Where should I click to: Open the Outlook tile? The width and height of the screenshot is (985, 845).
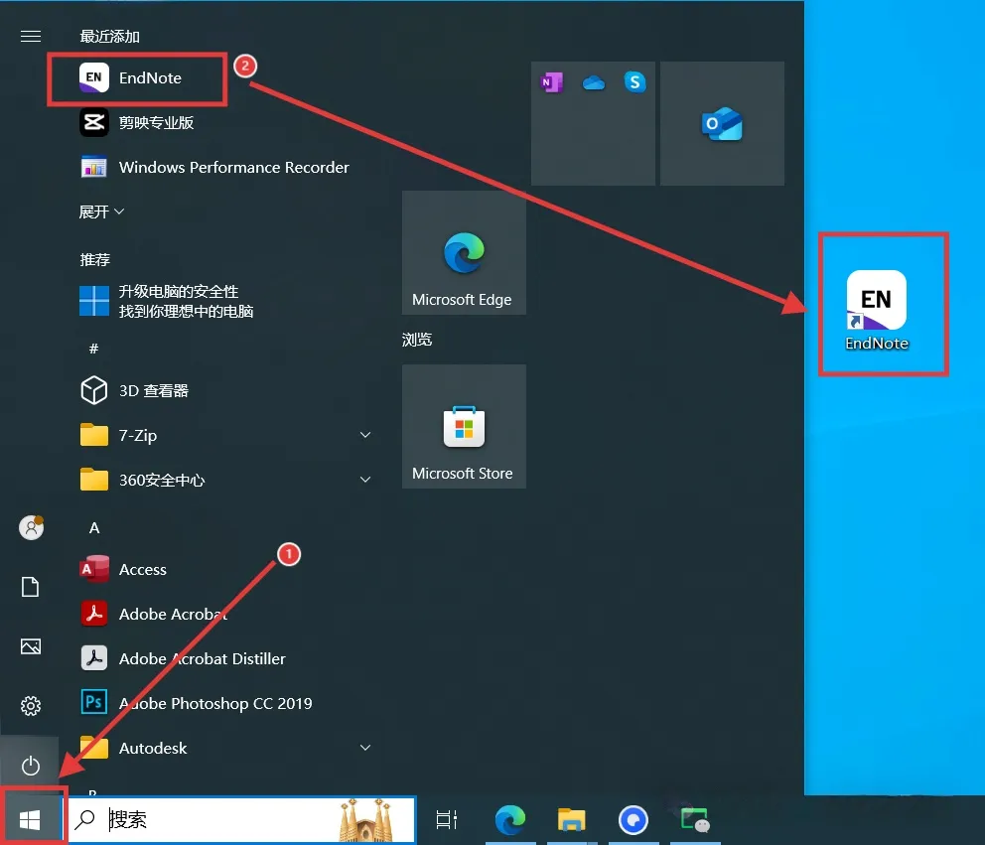pyautogui.click(x=722, y=123)
